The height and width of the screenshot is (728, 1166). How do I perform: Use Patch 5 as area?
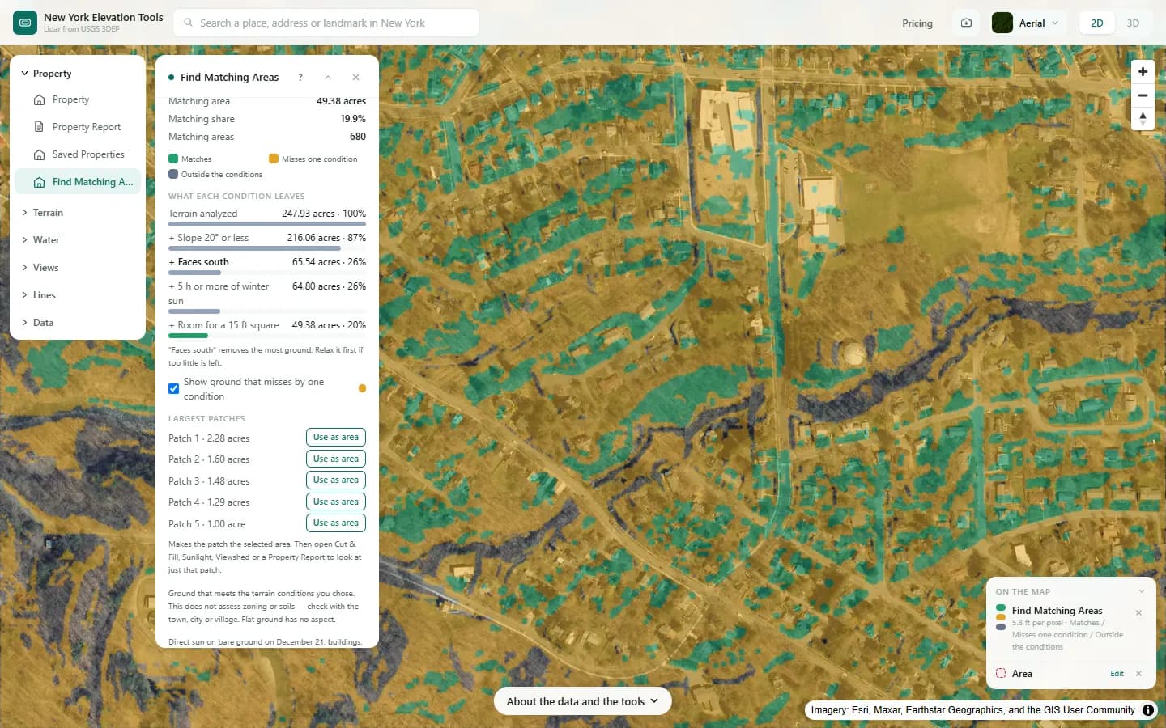pos(336,523)
